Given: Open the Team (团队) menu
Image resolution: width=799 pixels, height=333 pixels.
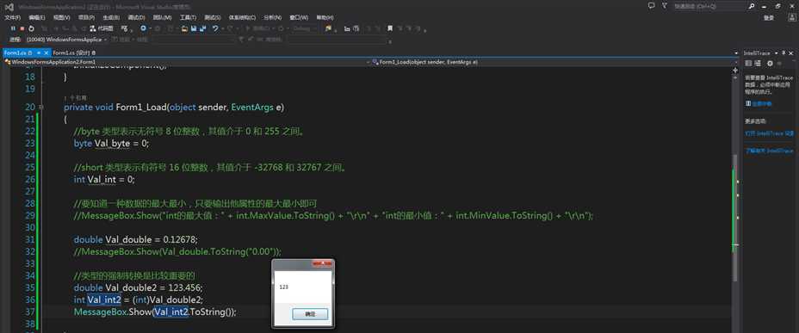Looking at the screenshot, I should tap(162, 17).
